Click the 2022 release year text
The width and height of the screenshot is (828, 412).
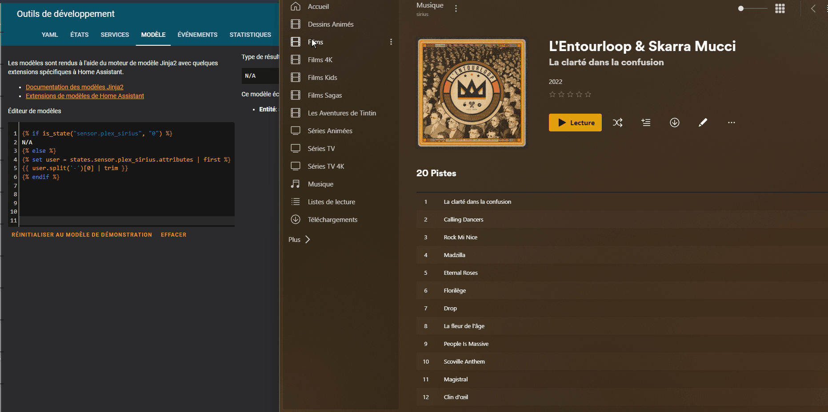(556, 82)
